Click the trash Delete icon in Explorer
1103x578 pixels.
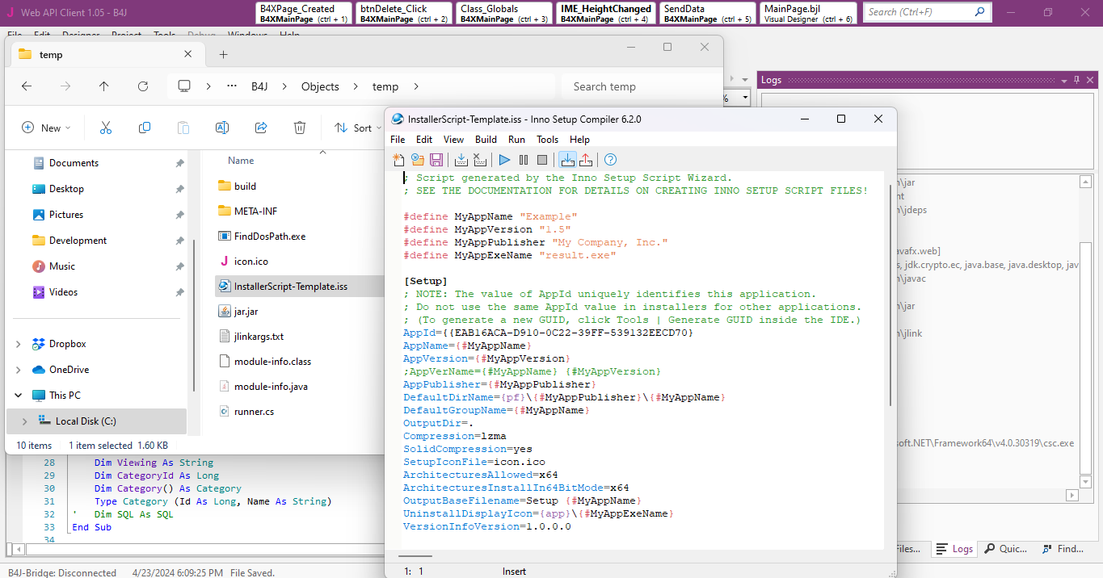pyautogui.click(x=300, y=128)
